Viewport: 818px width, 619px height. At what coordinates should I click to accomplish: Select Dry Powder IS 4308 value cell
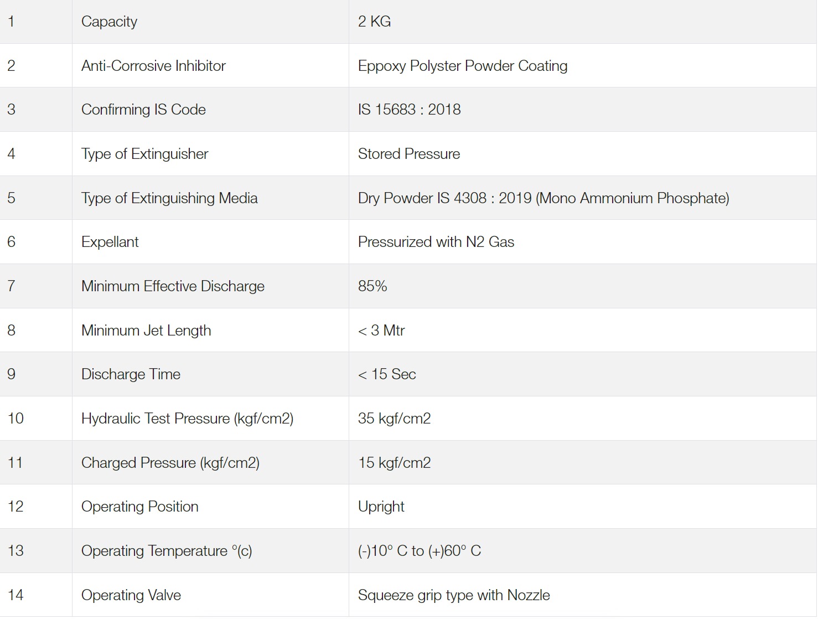coord(583,198)
